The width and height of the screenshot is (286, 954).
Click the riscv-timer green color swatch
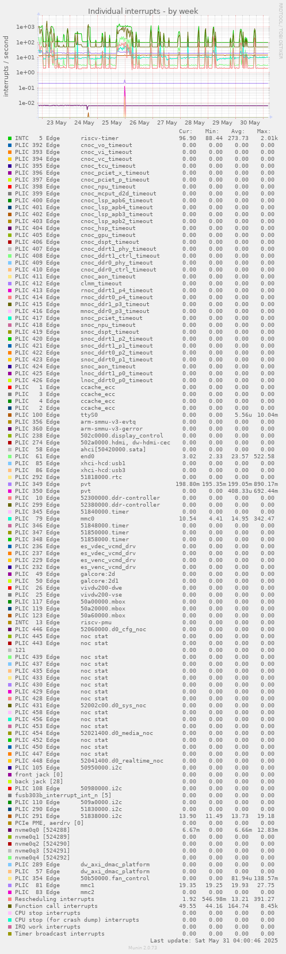click(10, 138)
